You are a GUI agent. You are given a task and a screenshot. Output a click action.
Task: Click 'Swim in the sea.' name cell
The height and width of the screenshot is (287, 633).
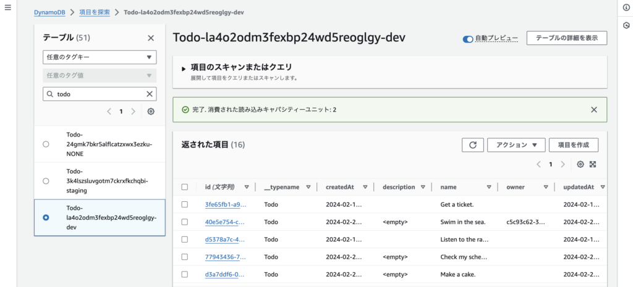click(x=462, y=222)
